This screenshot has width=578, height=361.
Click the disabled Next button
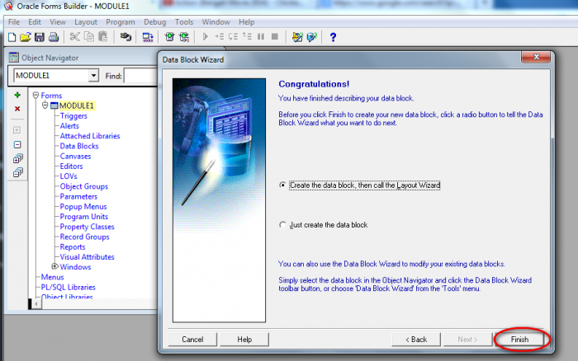pos(468,340)
